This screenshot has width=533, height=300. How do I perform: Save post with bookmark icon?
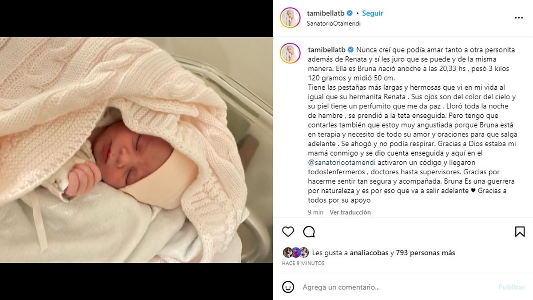pos(520,232)
